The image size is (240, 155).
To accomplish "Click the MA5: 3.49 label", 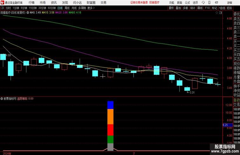I will coord(35,13).
